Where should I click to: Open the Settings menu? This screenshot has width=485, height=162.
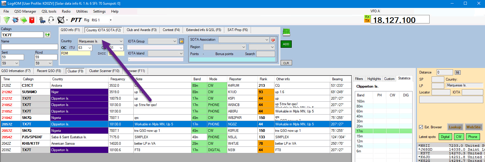pos(99,11)
